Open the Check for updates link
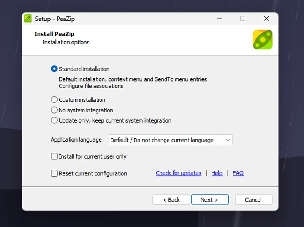304x227 pixels. pyautogui.click(x=178, y=173)
